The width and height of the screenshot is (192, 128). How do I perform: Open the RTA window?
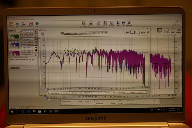click(118, 23)
